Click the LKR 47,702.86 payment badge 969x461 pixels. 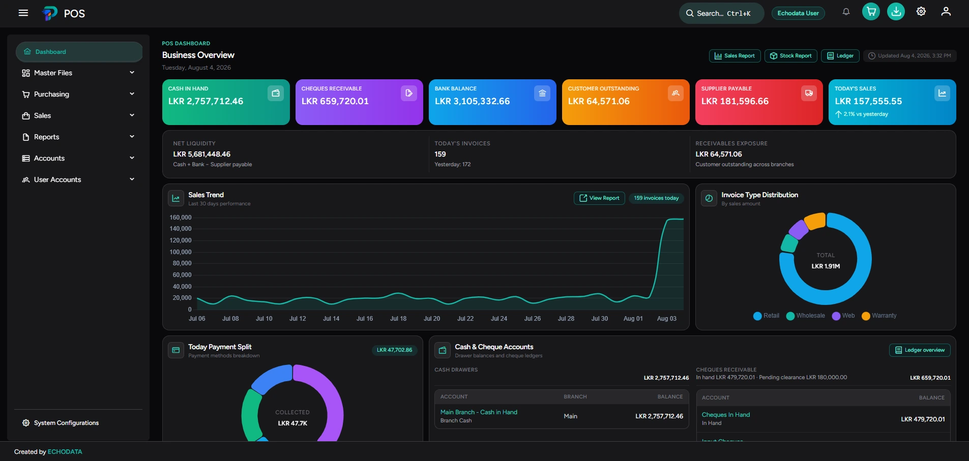click(x=394, y=350)
